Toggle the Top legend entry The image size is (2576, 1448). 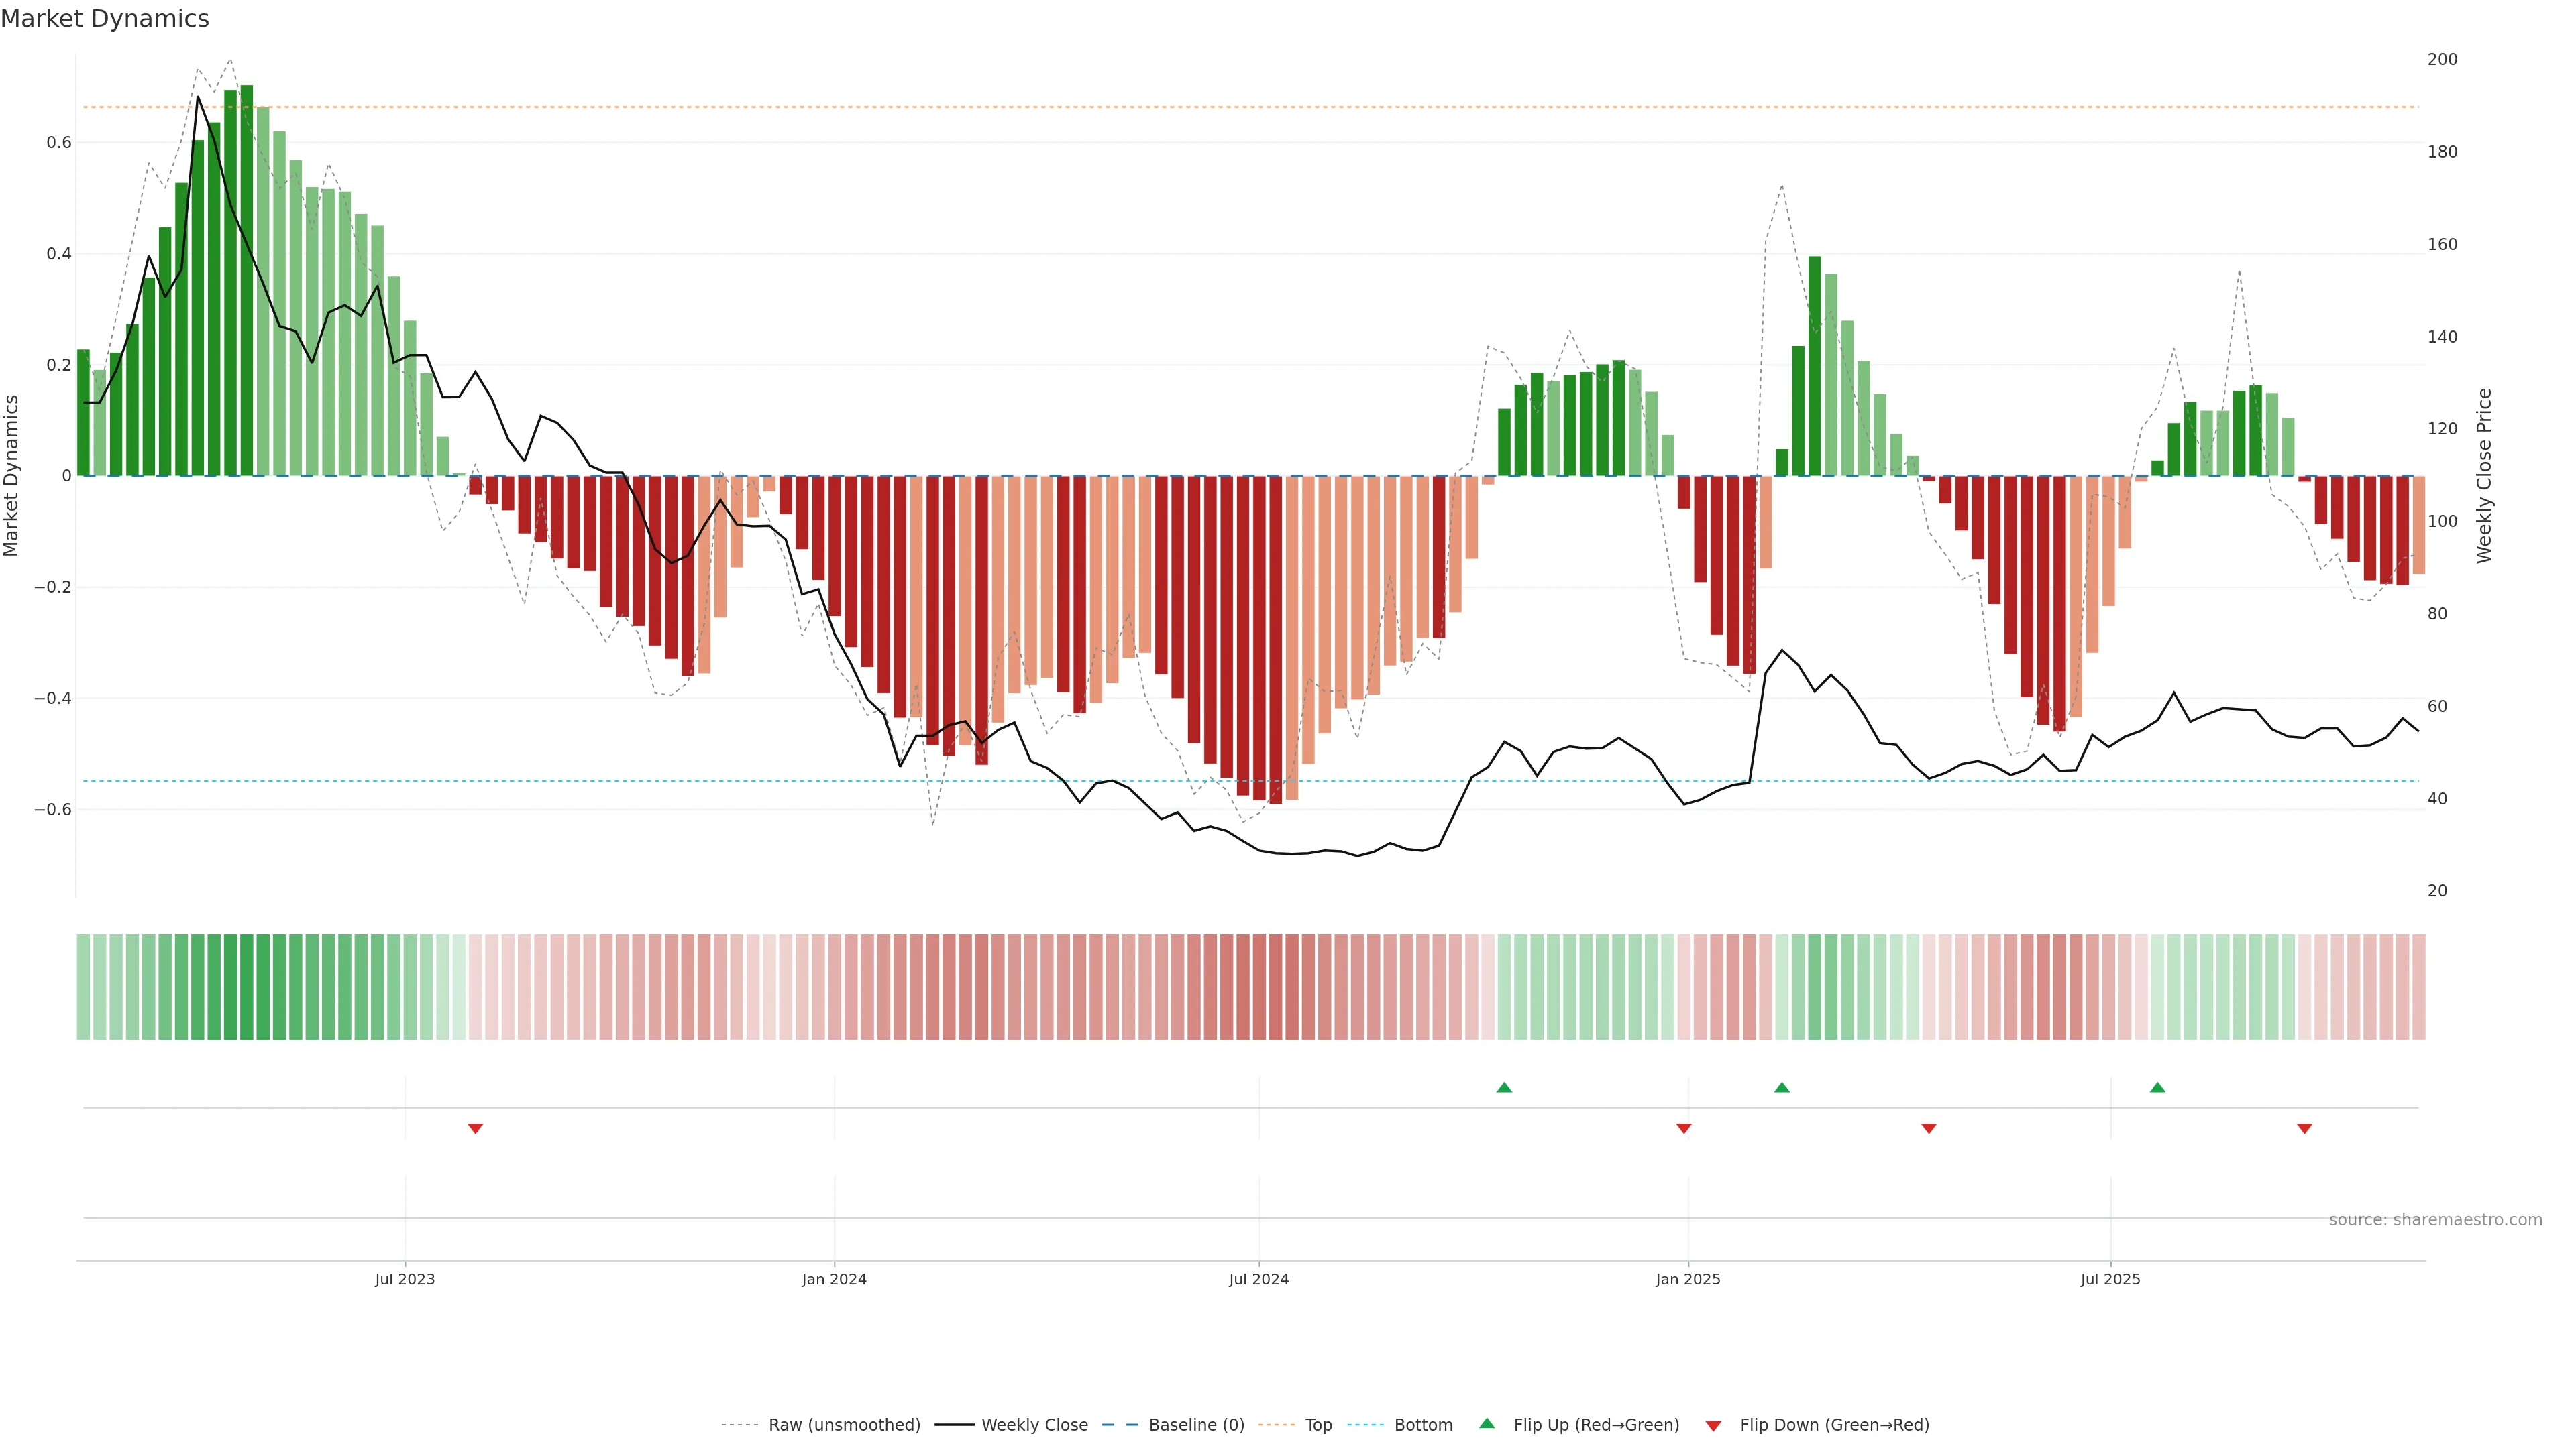1318,1425
